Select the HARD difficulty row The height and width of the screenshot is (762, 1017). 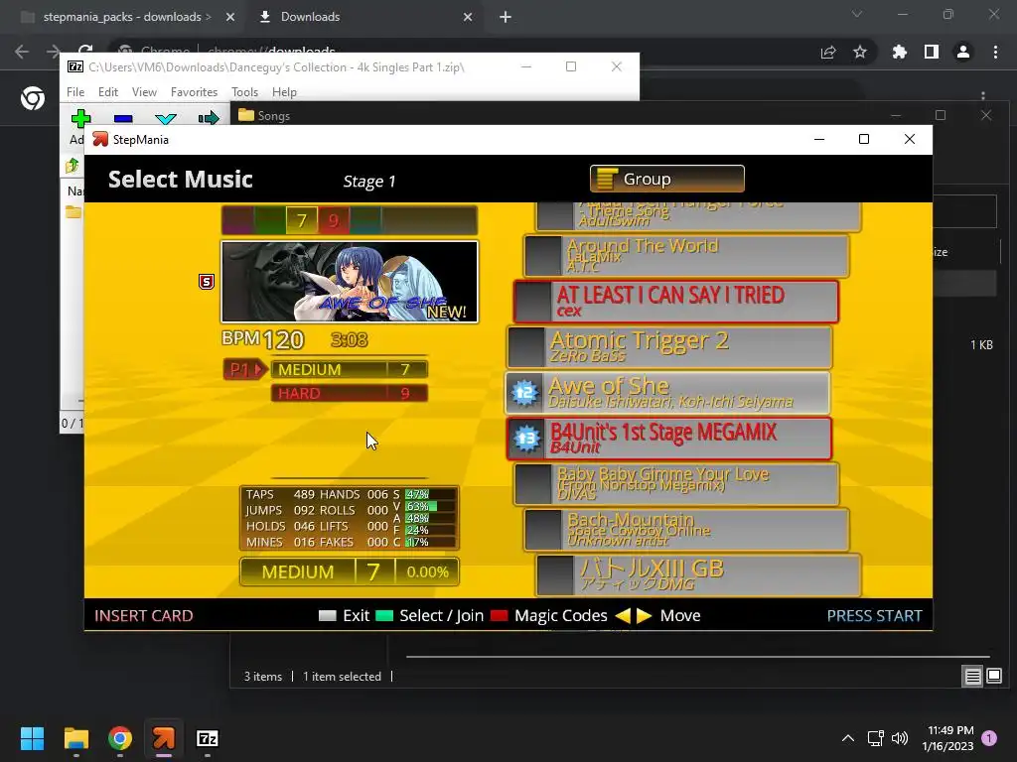coord(349,393)
